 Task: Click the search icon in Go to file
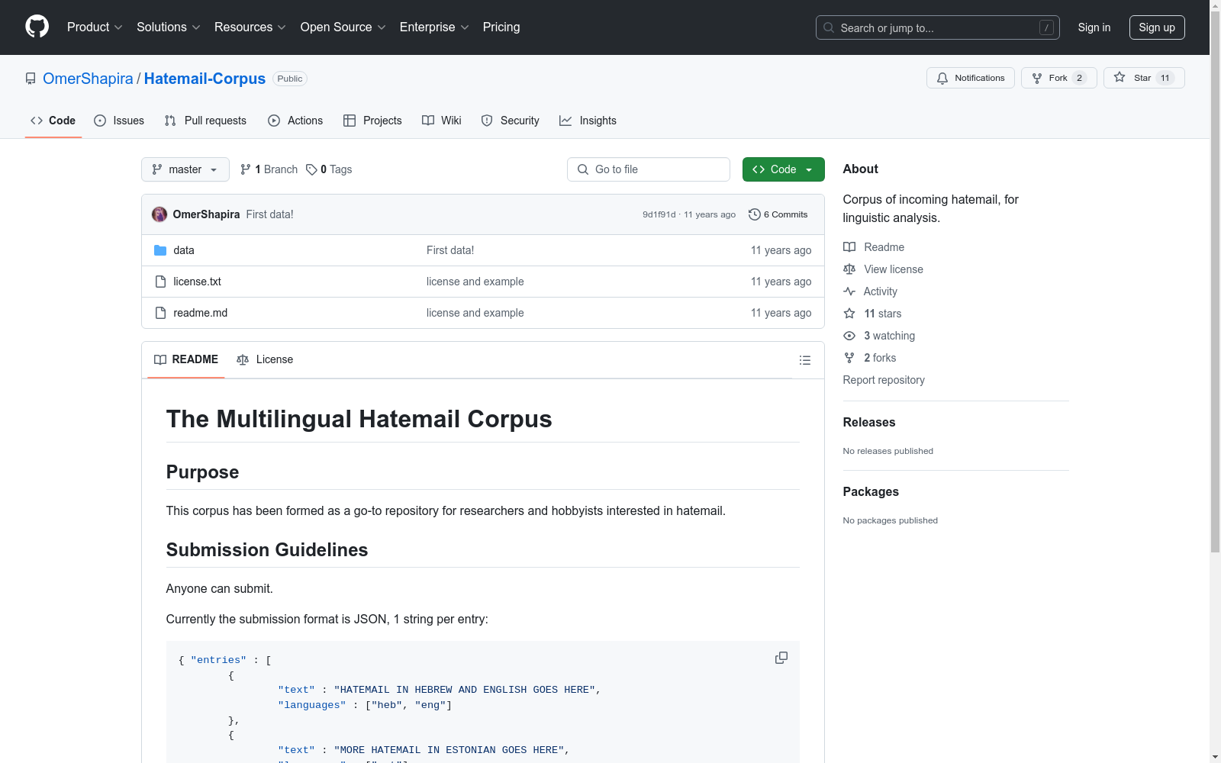(583, 169)
